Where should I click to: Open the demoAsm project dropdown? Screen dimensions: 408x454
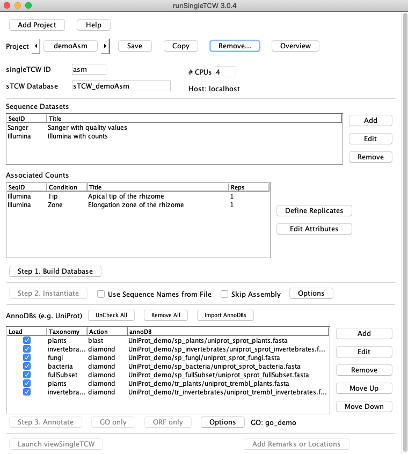click(x=70, y=46)
